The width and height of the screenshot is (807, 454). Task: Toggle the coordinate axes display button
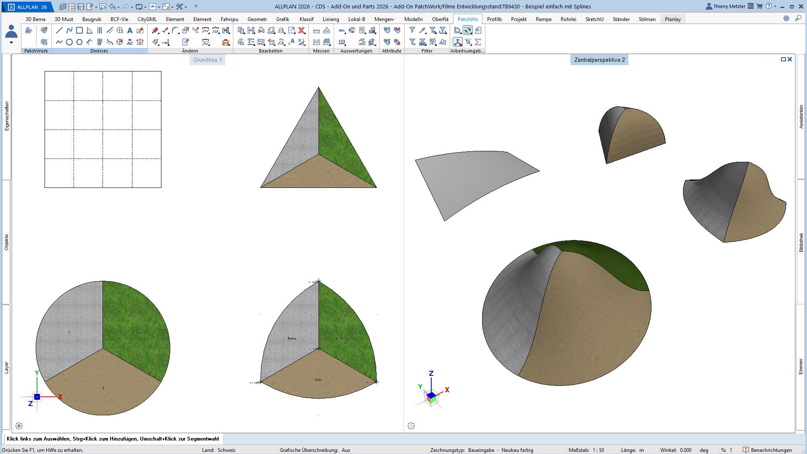click(458, 42)
